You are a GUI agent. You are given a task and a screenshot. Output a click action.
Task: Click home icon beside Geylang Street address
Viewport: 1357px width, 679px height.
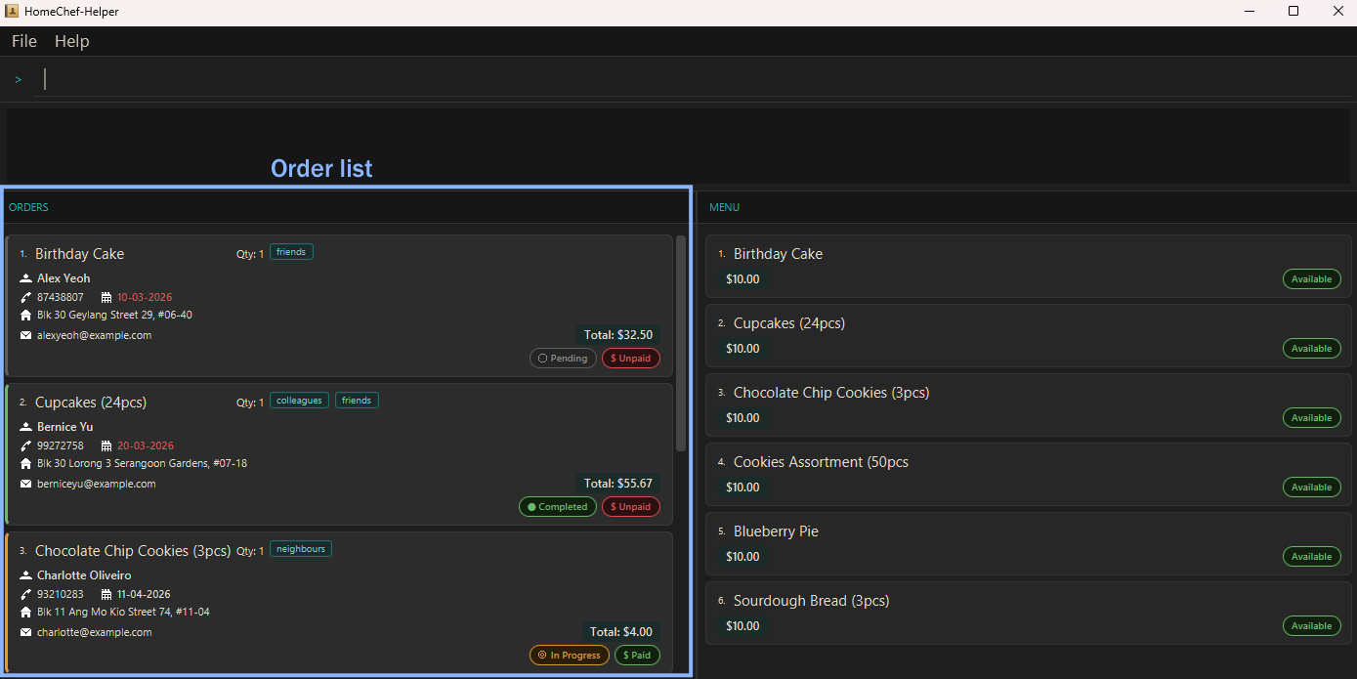(x=26, y=316)
